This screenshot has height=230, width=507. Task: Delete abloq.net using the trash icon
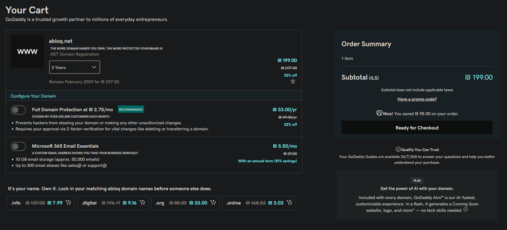(293, 81)
